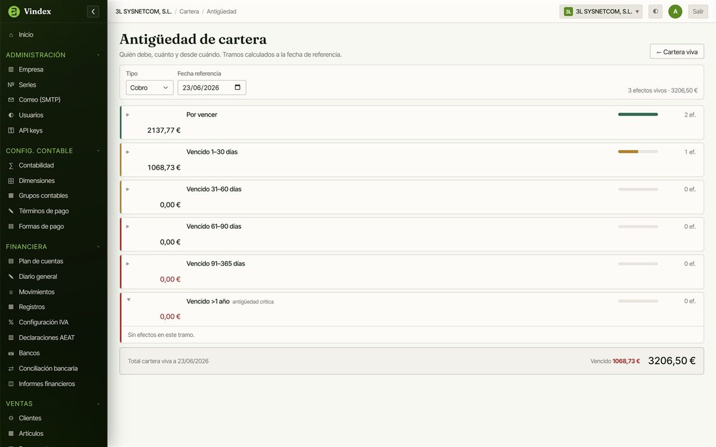Expand the Vencido 61–90 días row

[x=128, y=226]
